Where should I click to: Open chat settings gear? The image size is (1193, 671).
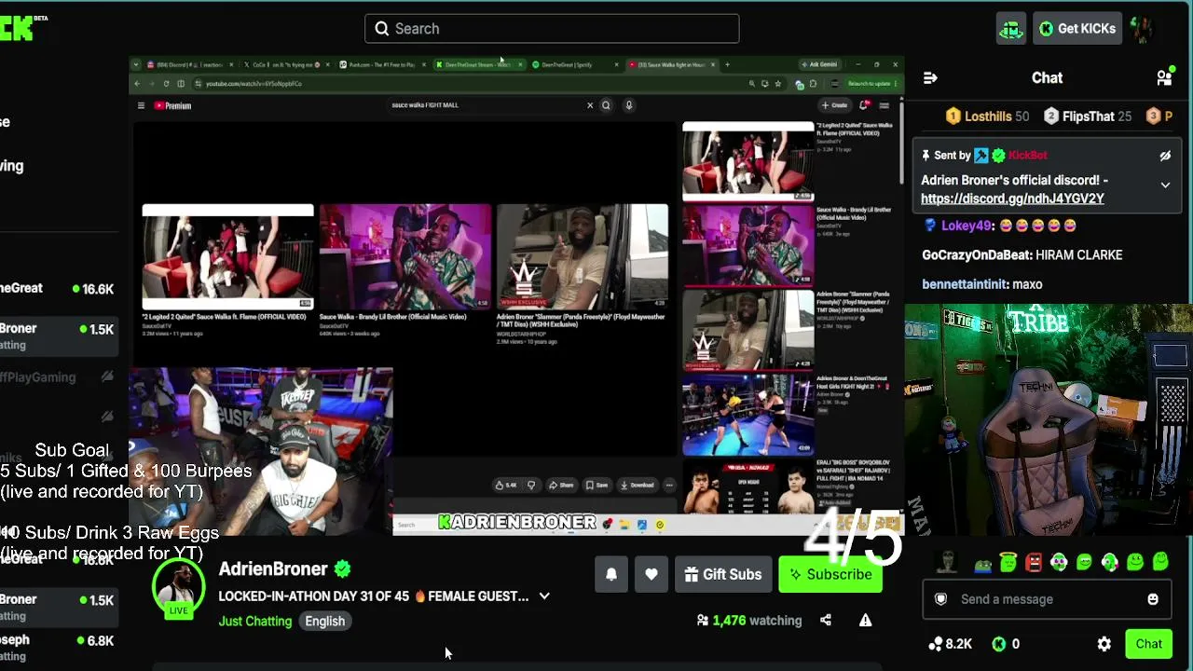[x=1104, y=644]
